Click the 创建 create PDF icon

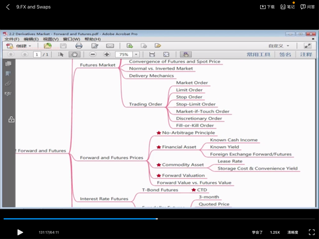9,46
